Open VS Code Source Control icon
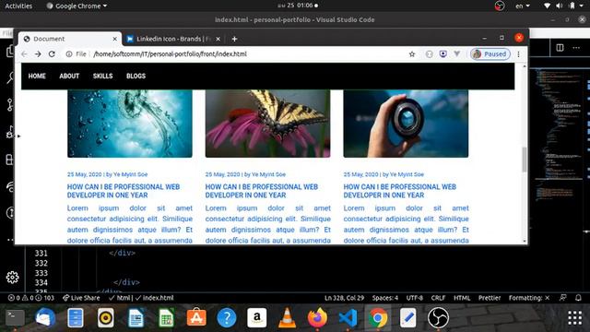590x332 pixels. point(10,104)
